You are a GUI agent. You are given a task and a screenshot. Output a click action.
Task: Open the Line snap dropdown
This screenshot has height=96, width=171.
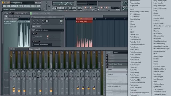click(x=115, y=8)
